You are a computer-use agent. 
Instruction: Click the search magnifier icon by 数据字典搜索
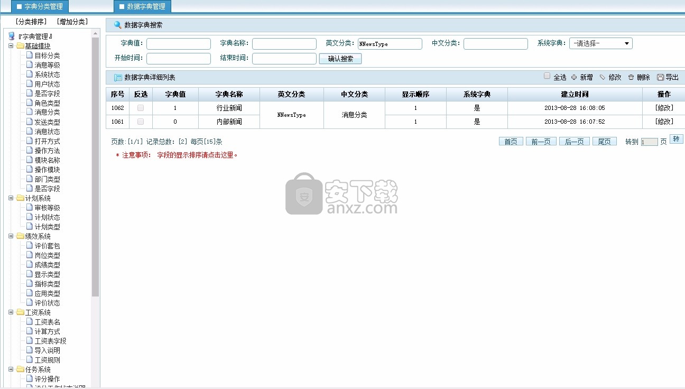tap(118, 24)
